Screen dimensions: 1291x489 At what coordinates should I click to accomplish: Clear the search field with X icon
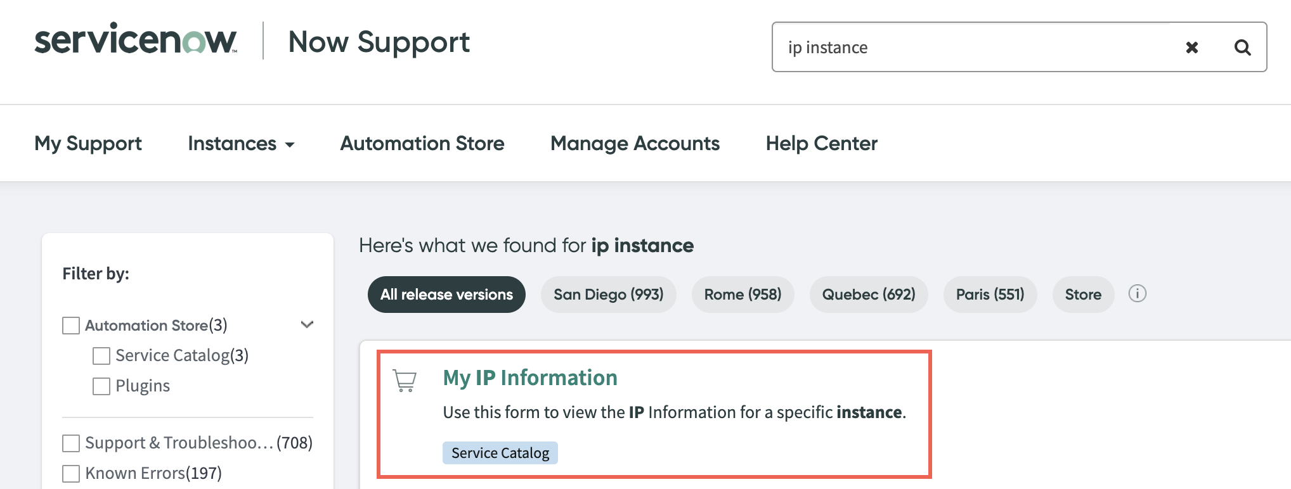[1192, 48]
